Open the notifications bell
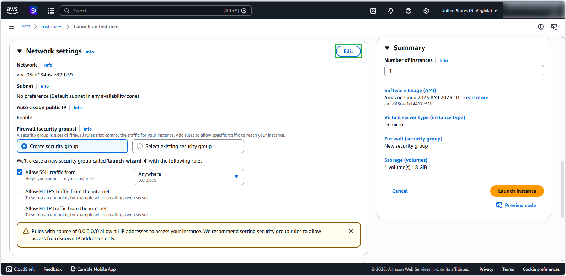 (x=391, y=11)
